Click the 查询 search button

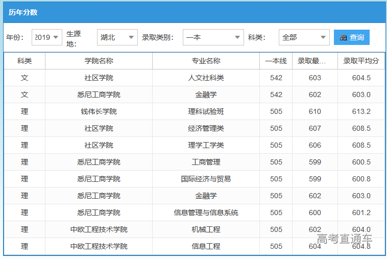pyautogui.click(x=352, y=37)
